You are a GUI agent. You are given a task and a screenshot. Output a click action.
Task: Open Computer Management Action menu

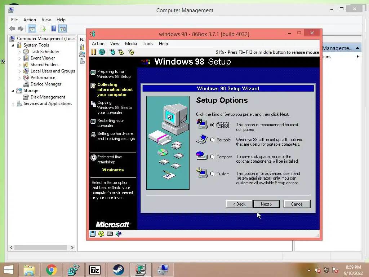pos(30,20)
